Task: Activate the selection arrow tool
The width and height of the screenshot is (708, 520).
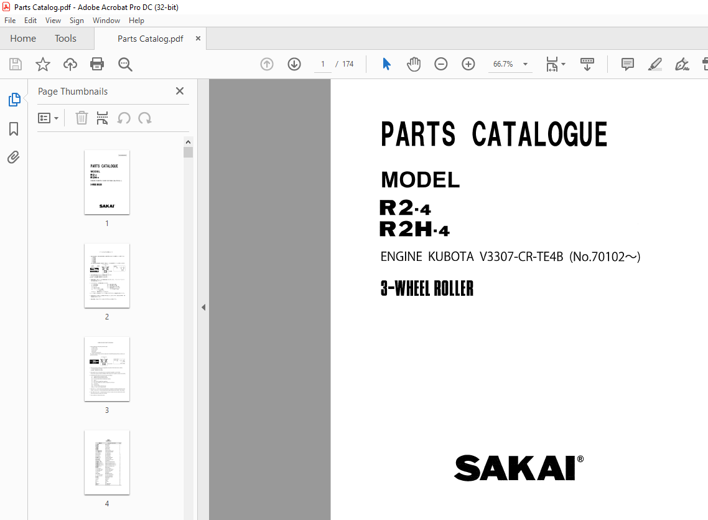Action: (386, 64)
